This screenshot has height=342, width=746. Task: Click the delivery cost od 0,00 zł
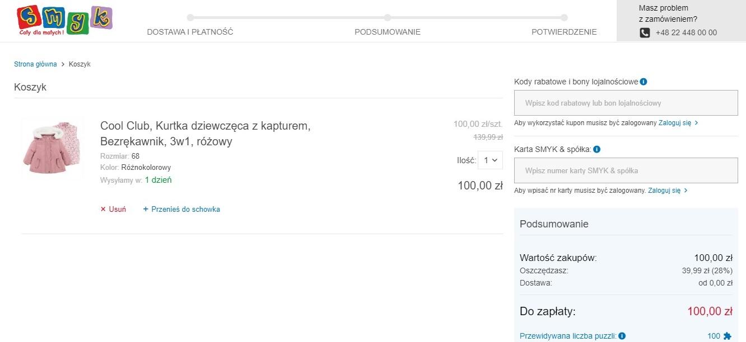point(715,283)
